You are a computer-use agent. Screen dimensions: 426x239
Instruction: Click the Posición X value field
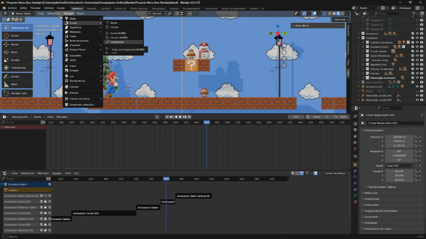pos(399,137)
